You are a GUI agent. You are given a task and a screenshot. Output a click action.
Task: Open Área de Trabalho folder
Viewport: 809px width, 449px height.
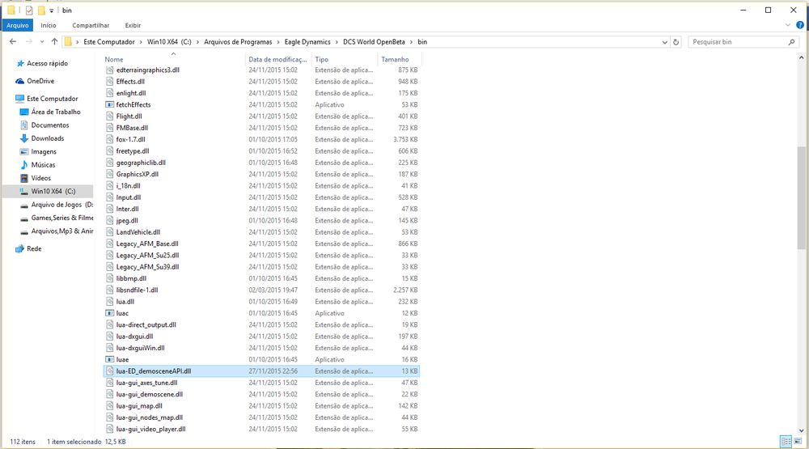click(x=56, y=112)
